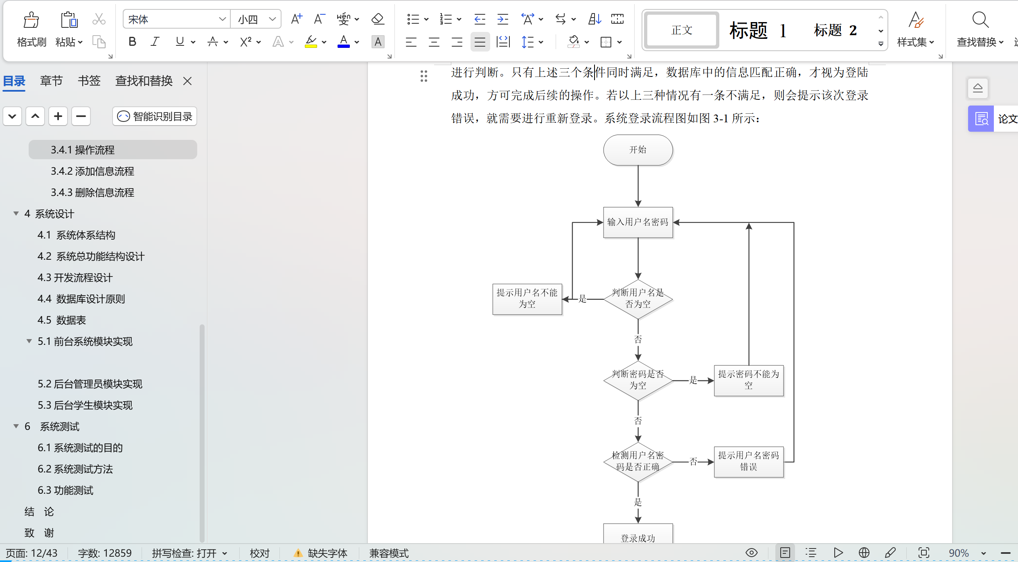Screen dimensions: 1018x562
Task: Toggle italic formatting
Action: [155, 42]
